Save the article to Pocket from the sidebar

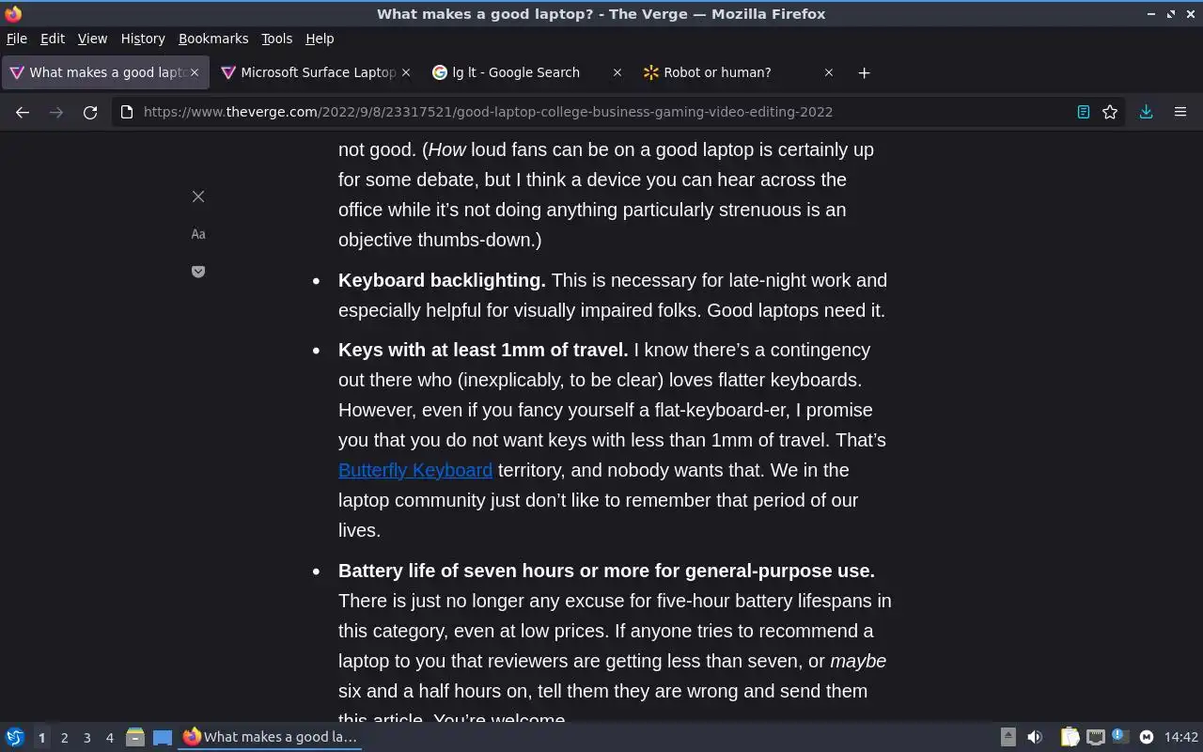click(198, 272)
